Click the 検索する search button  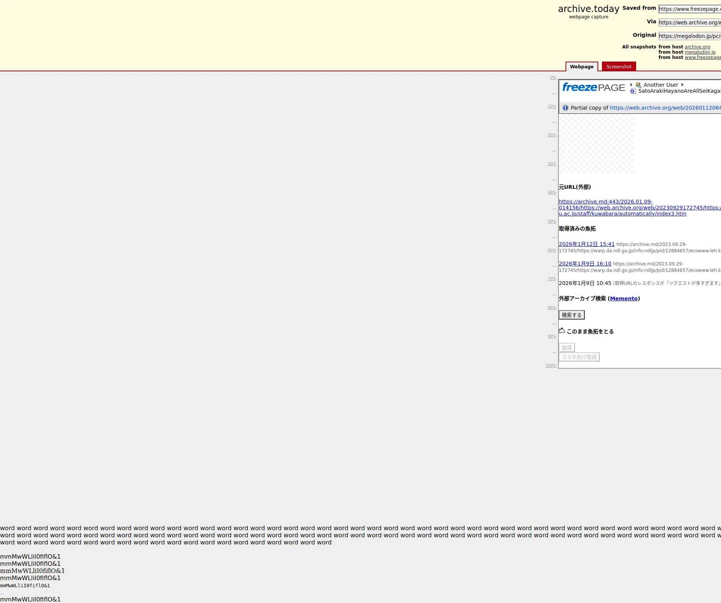[x=571, y=315]
